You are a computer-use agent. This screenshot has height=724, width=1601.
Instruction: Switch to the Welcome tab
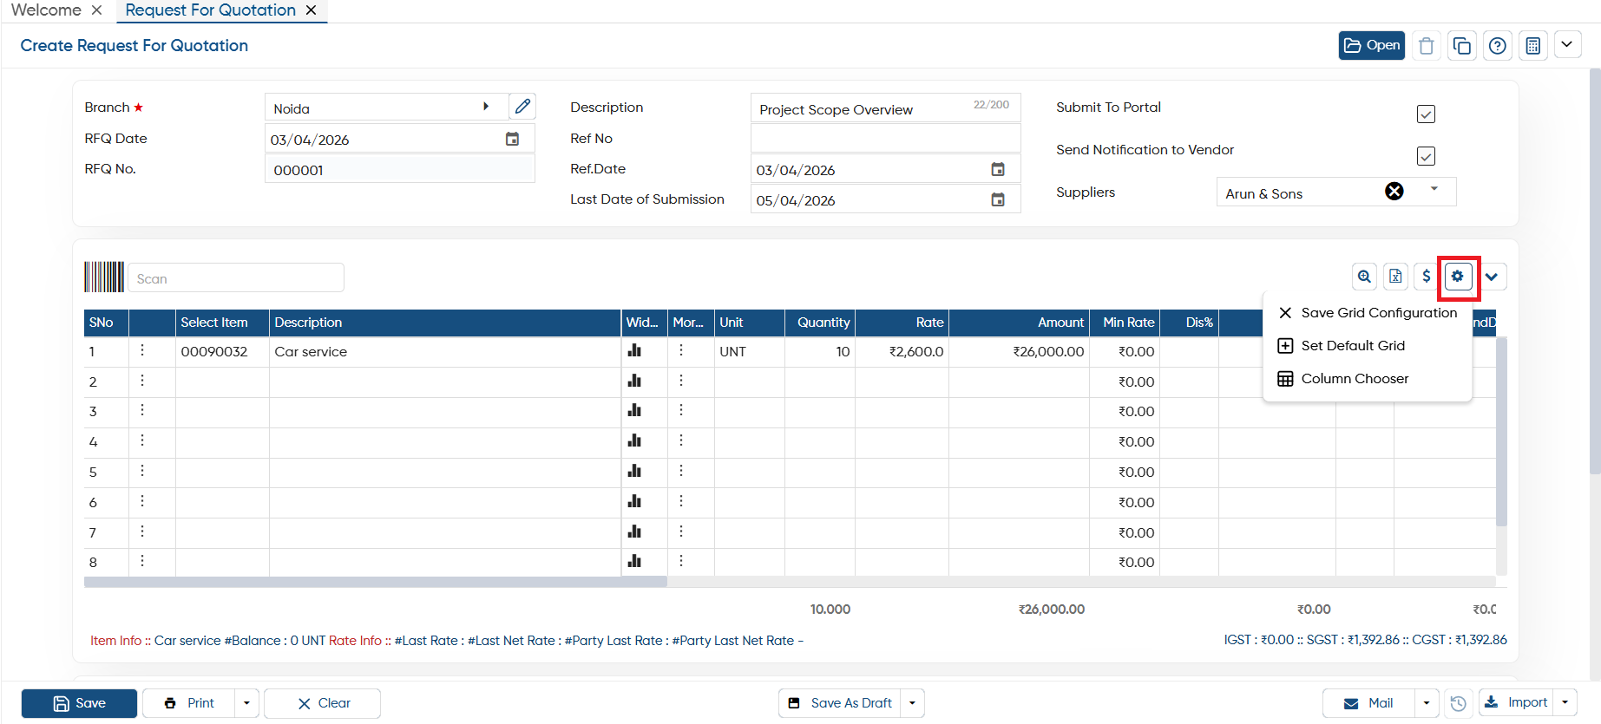[x=46, y=10]
